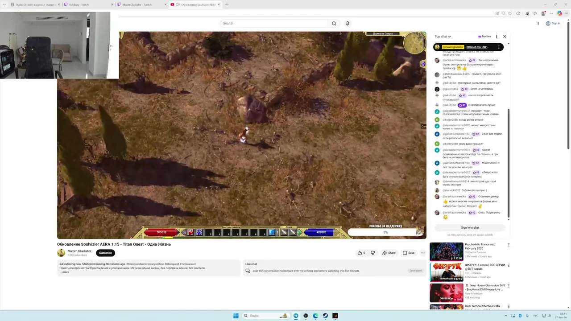This screenshot has width=571, height=321.
Task: Dislike the video with thumbs-down
Action: coord(373,253)
